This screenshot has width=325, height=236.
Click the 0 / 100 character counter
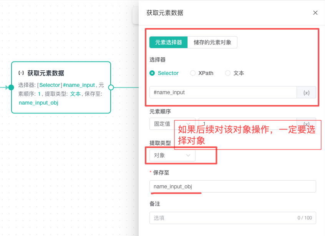(x=305, y=218)
